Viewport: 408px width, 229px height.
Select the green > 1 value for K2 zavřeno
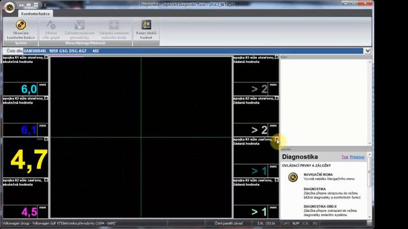click(259, 212)
